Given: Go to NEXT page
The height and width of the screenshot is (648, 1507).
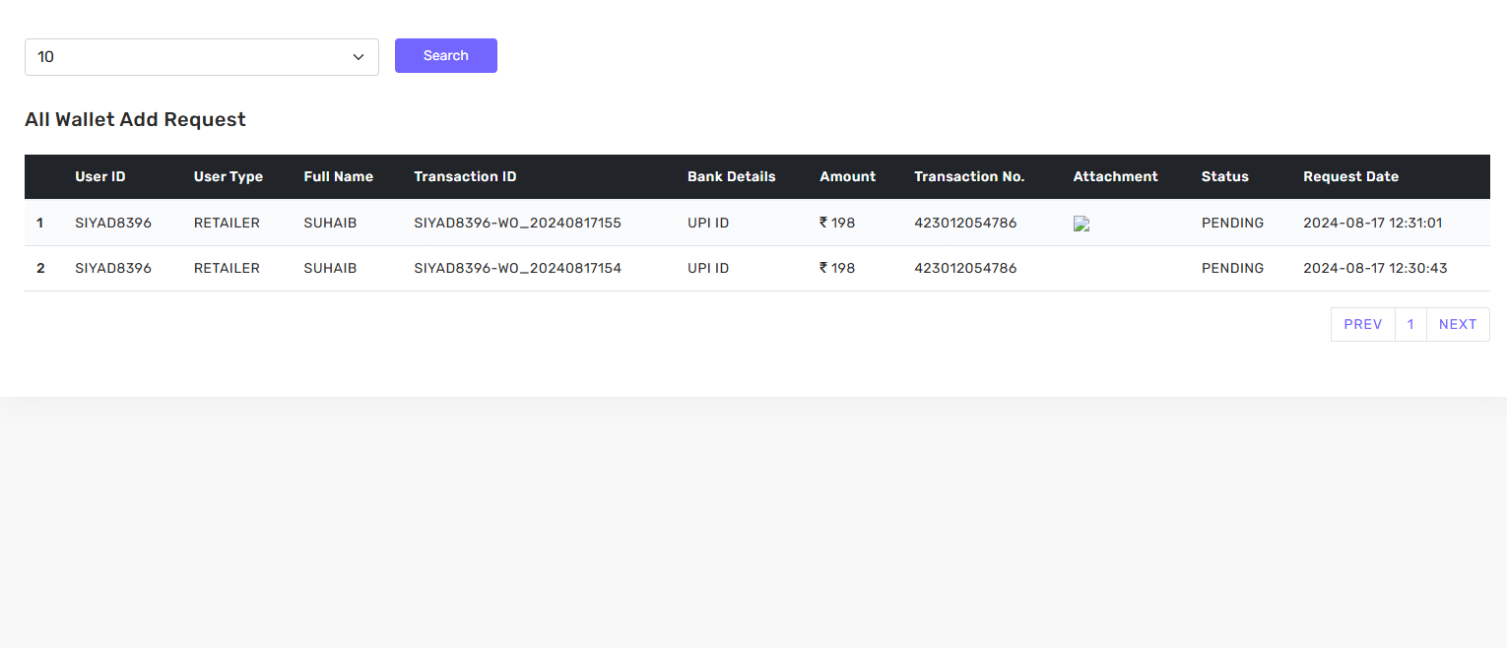Looking at the screenshot, I should pyautogui.click(x=1457, y=324).
